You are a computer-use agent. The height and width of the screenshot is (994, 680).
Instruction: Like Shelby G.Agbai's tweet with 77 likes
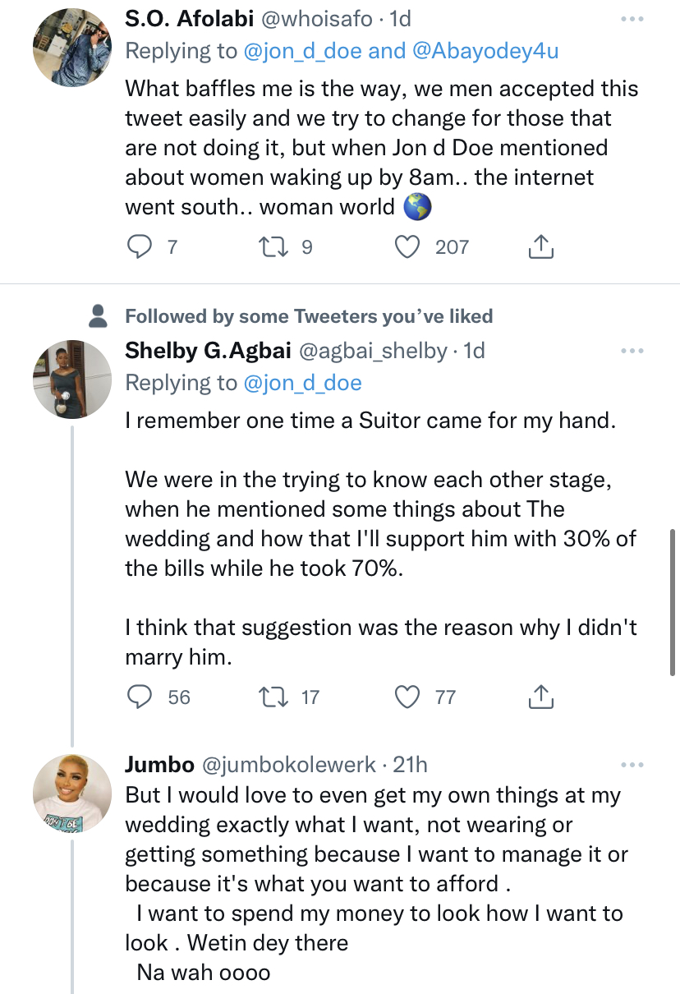pos(408,697)
